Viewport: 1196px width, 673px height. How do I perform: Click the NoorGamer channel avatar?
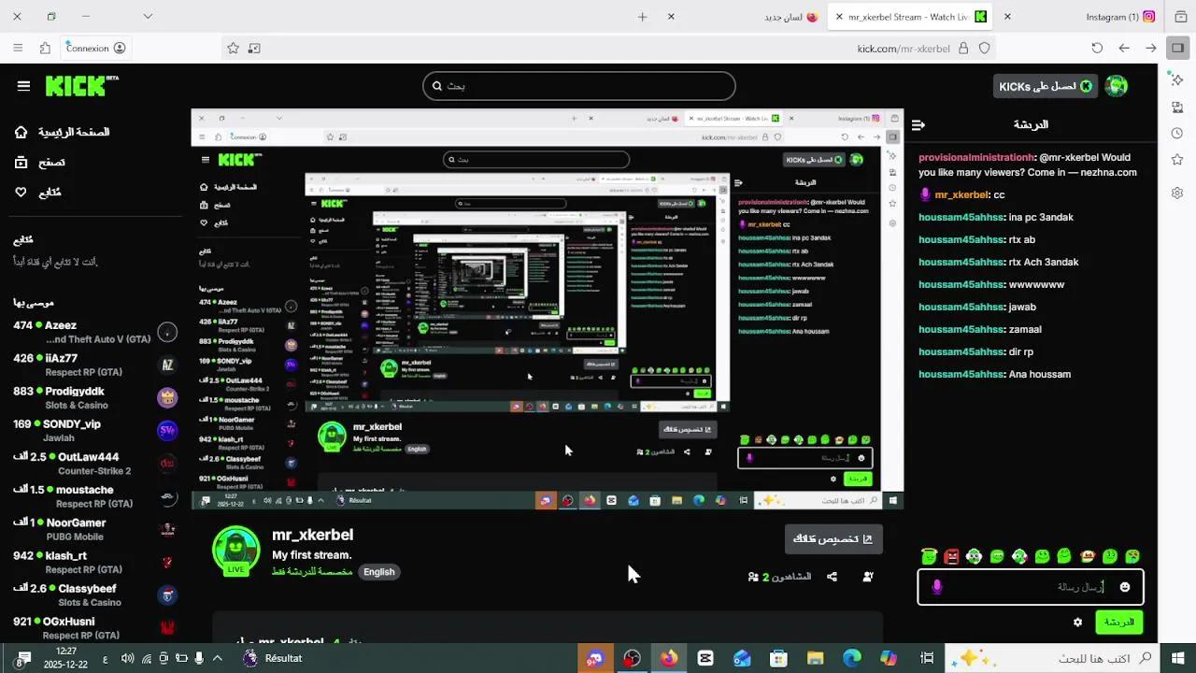pyautogui.click(x=167, y=529)
